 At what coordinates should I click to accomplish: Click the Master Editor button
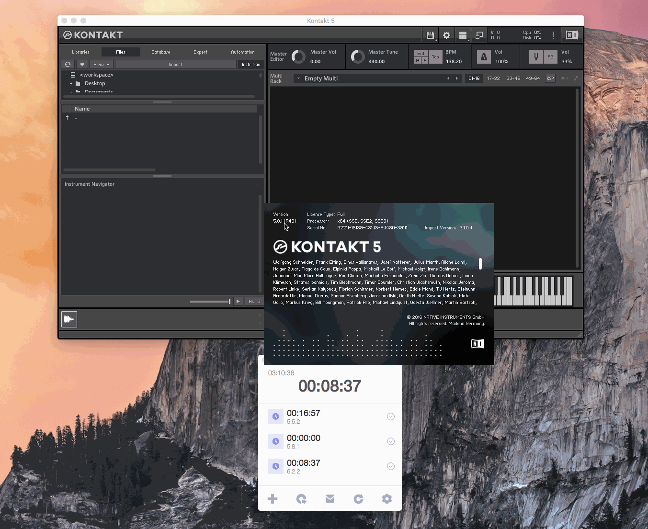pos(278,56)
